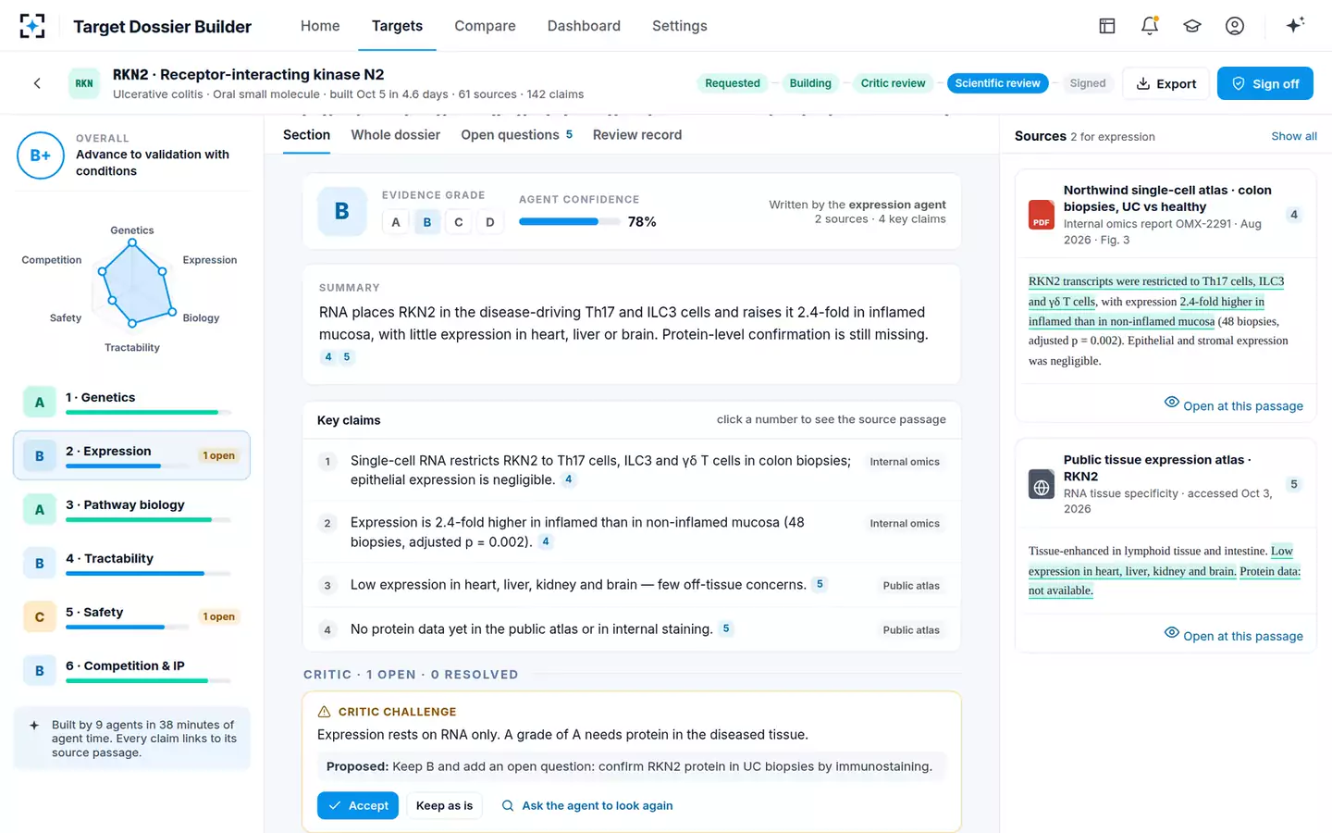Click citation number 4 on key claim 1
The height and width of the screenshot is (833, 1332).
click(569, 479)
